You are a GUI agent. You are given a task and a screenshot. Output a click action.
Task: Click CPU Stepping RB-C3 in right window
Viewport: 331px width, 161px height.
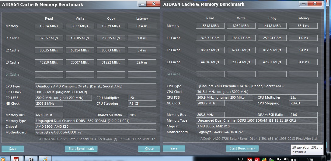303,103
